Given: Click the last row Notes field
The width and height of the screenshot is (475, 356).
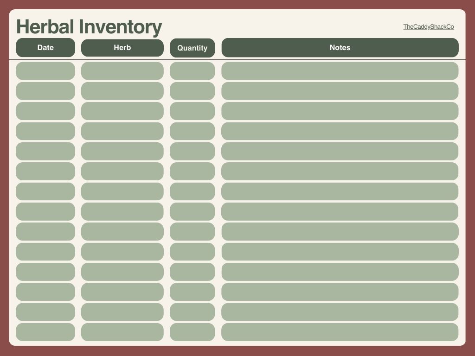Looking at the screenshot, I should coord(340,332).
